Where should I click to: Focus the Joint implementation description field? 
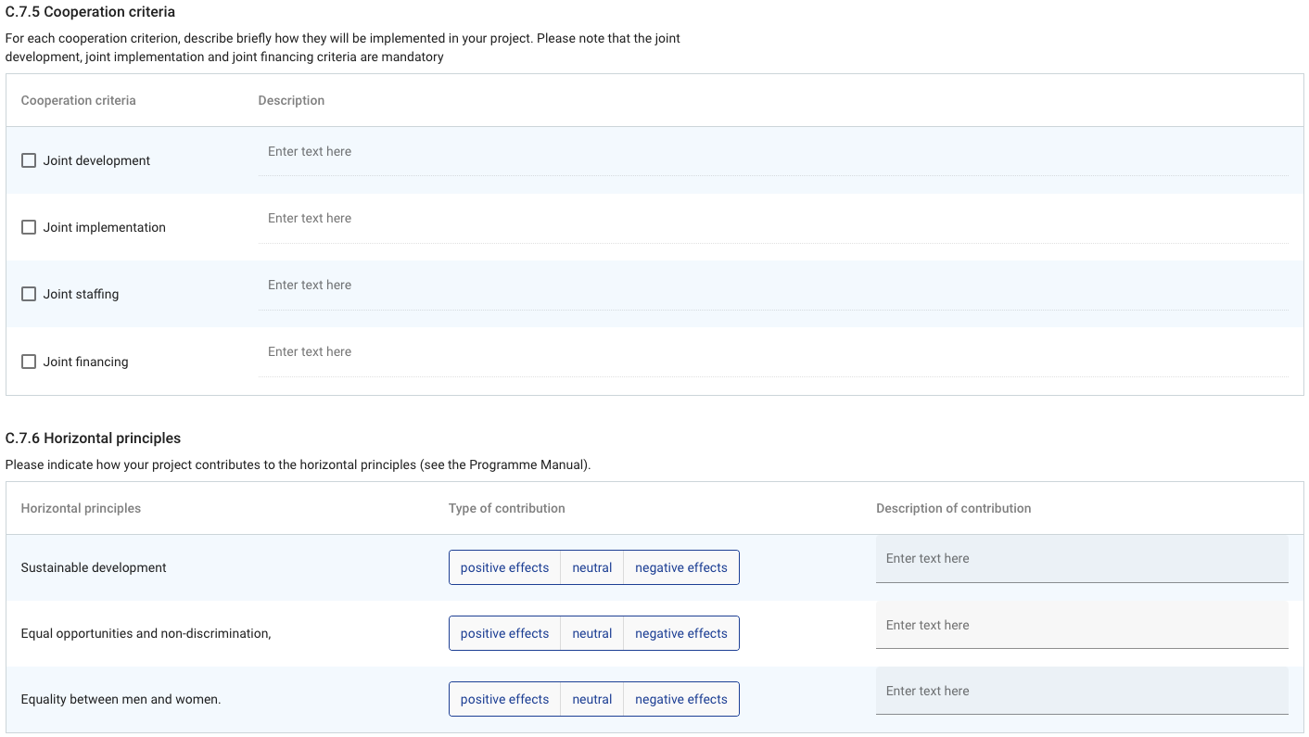pos(772,219)
